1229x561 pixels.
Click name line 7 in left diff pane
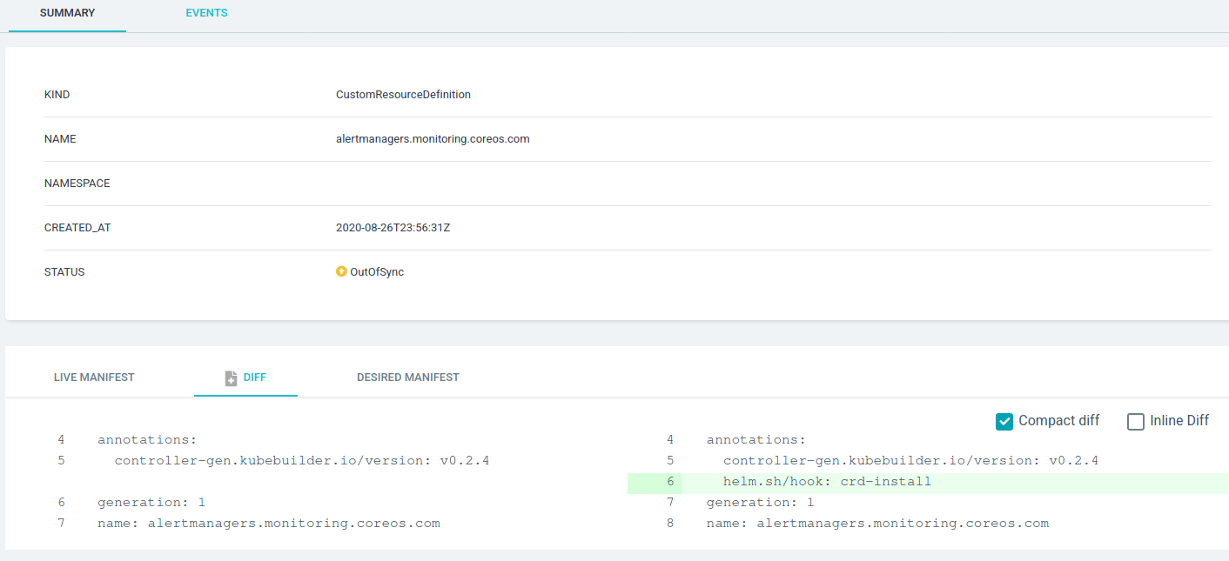pos(269,524)
